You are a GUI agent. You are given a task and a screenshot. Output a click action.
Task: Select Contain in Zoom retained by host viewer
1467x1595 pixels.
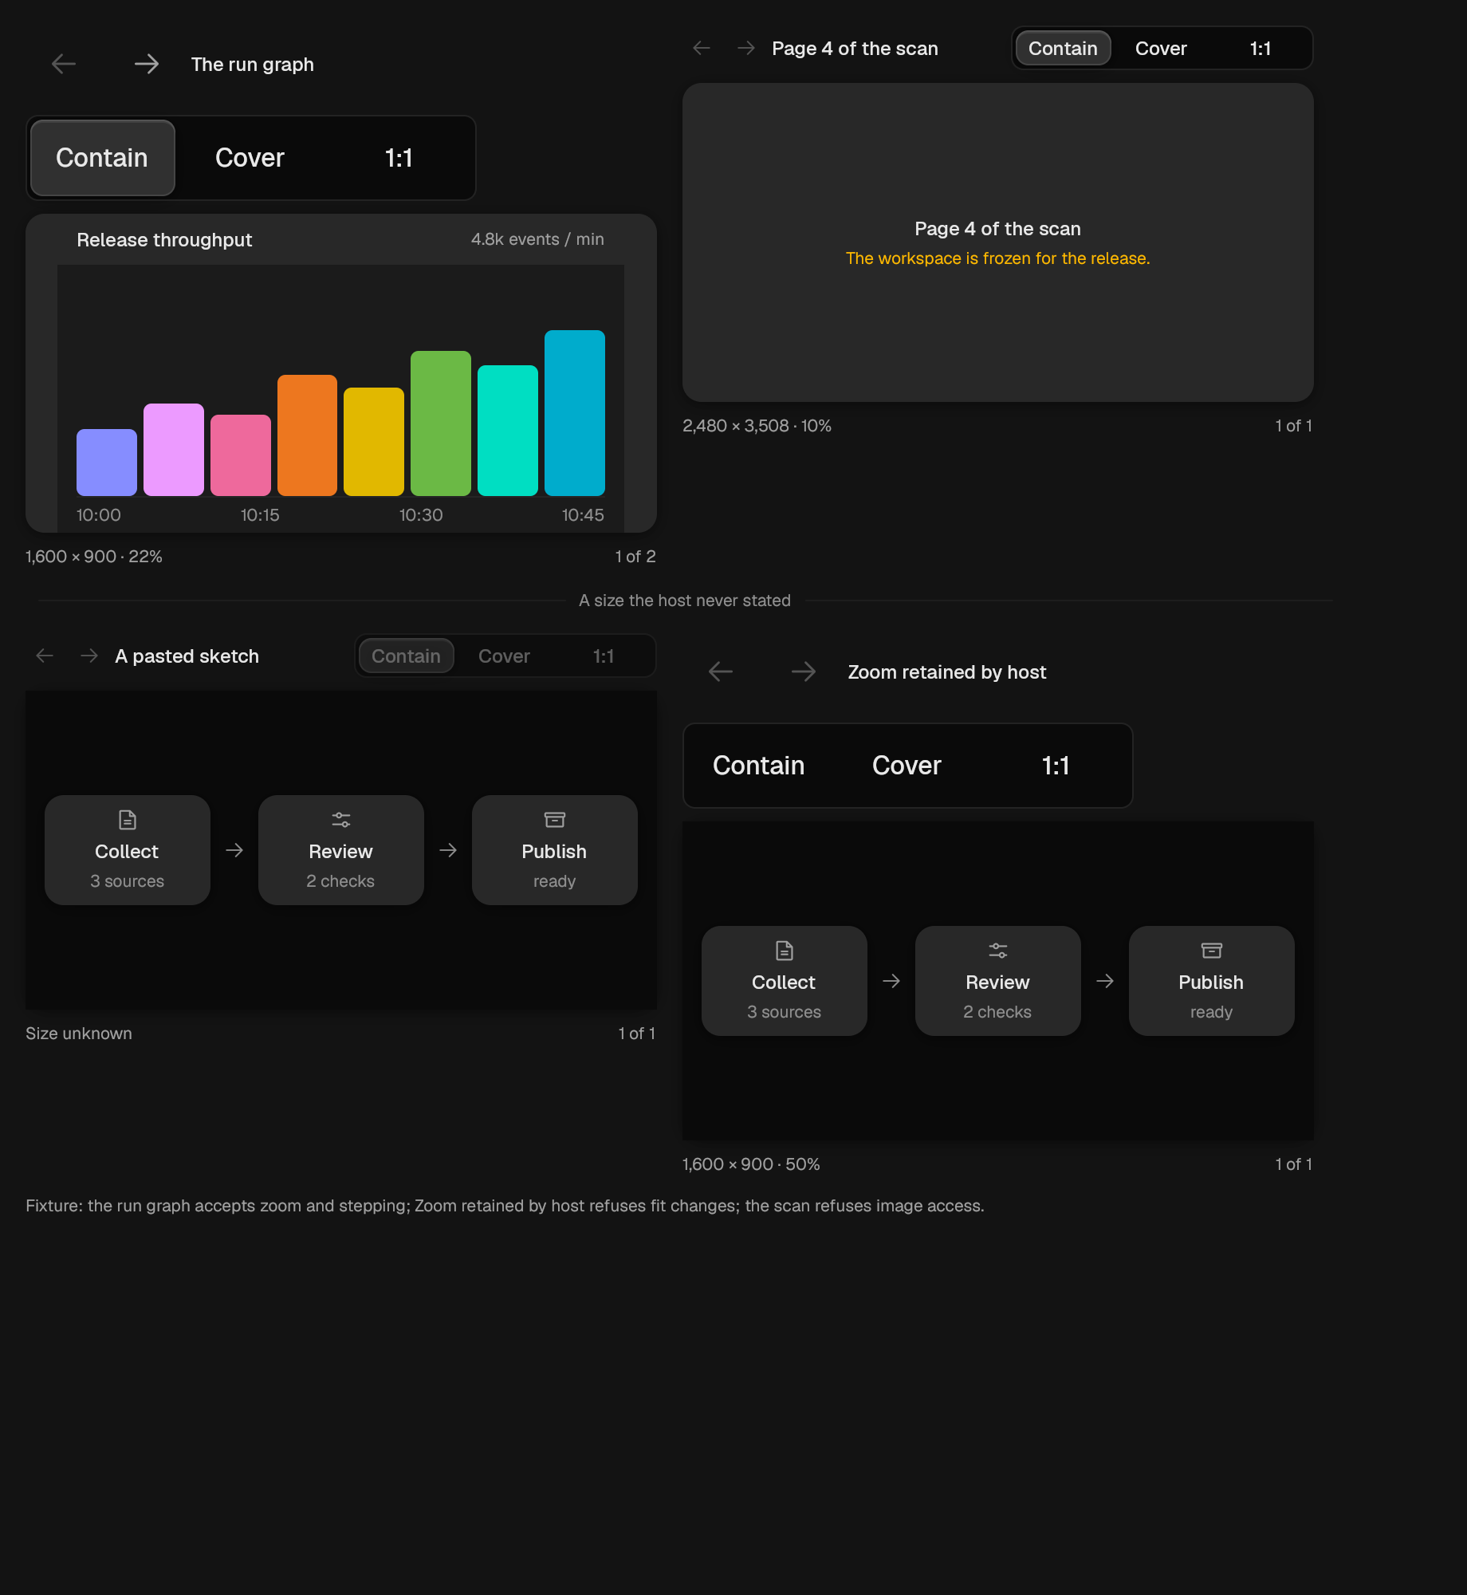tap(759, 766)
